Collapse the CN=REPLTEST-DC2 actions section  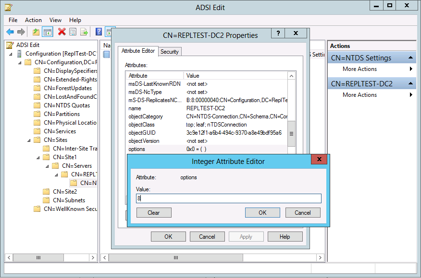pos(410,83)
